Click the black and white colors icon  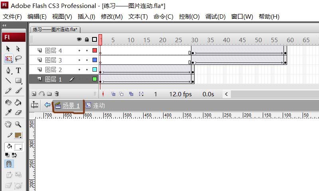point(7,155)
